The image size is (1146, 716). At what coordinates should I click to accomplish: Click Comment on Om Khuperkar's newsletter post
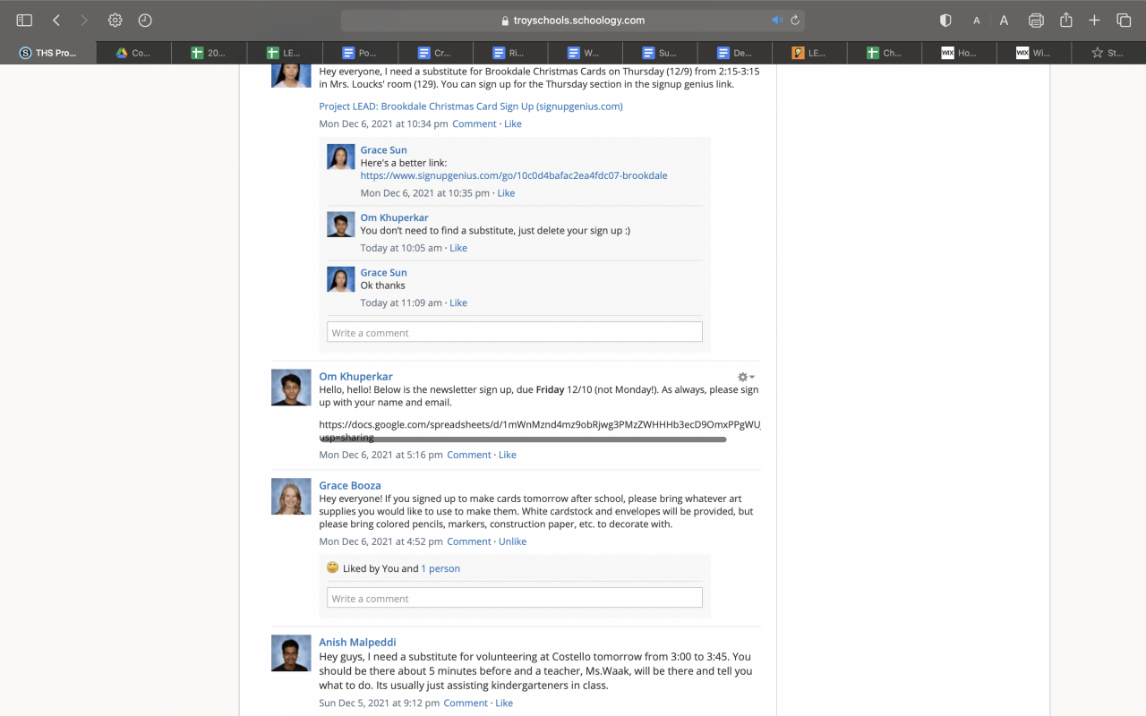tap(469, 455)
